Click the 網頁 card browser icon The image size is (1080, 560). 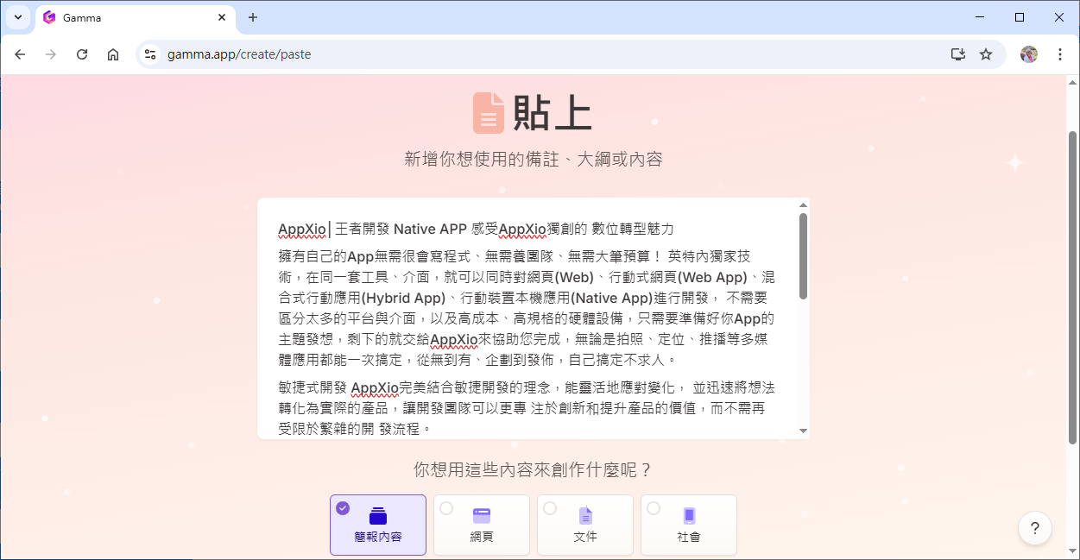coord(482,516)
